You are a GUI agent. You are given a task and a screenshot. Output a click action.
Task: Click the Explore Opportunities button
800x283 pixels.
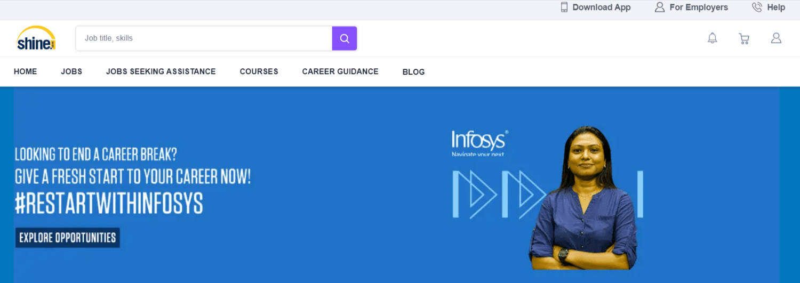pyautogui.click(x=68, y=238)
